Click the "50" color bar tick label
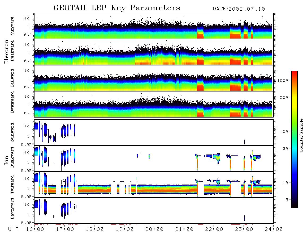 click(285, 149)
